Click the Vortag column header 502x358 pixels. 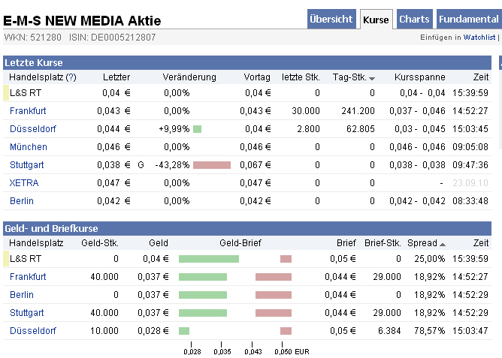pyautogui.click(x=257, y=77)
